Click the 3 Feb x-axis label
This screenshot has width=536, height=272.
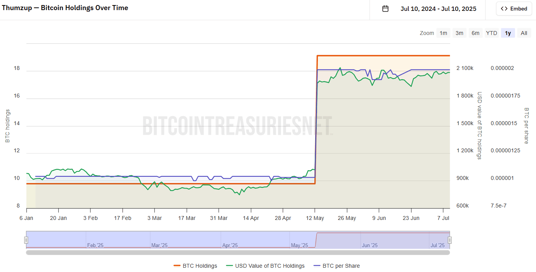90,218
